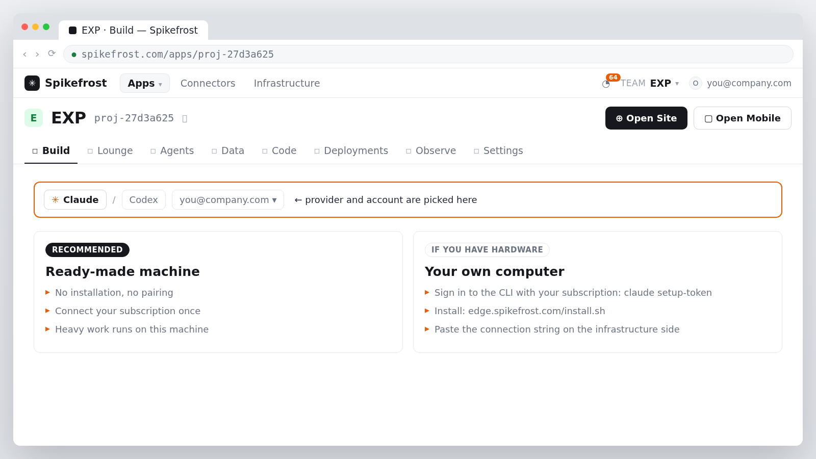Click 'No installation, no pairing' text

click(114, 293)
